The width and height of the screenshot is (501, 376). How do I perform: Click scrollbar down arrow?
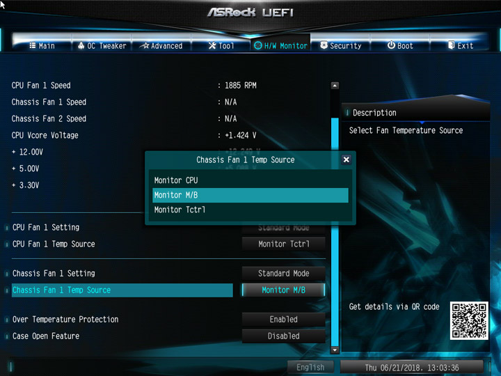tap(335, 350)
